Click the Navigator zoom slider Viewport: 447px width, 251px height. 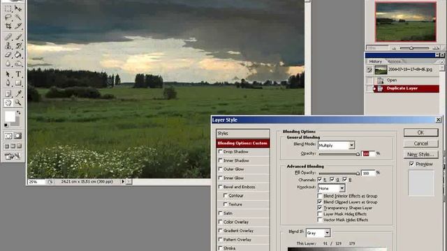[411, 48]
